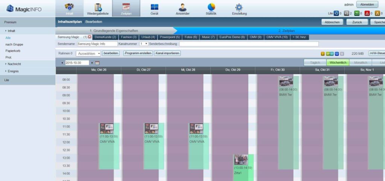
Task: Select the OMV VIVA (10) tab
Action: [277, 37]
